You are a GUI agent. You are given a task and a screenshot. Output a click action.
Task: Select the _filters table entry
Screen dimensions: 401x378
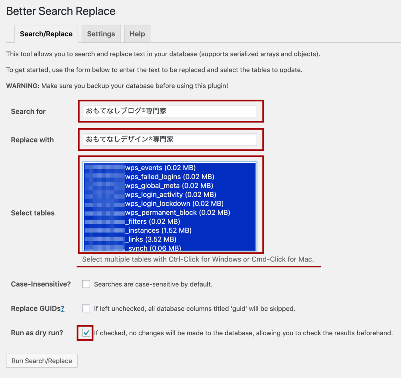pos(154,222)
